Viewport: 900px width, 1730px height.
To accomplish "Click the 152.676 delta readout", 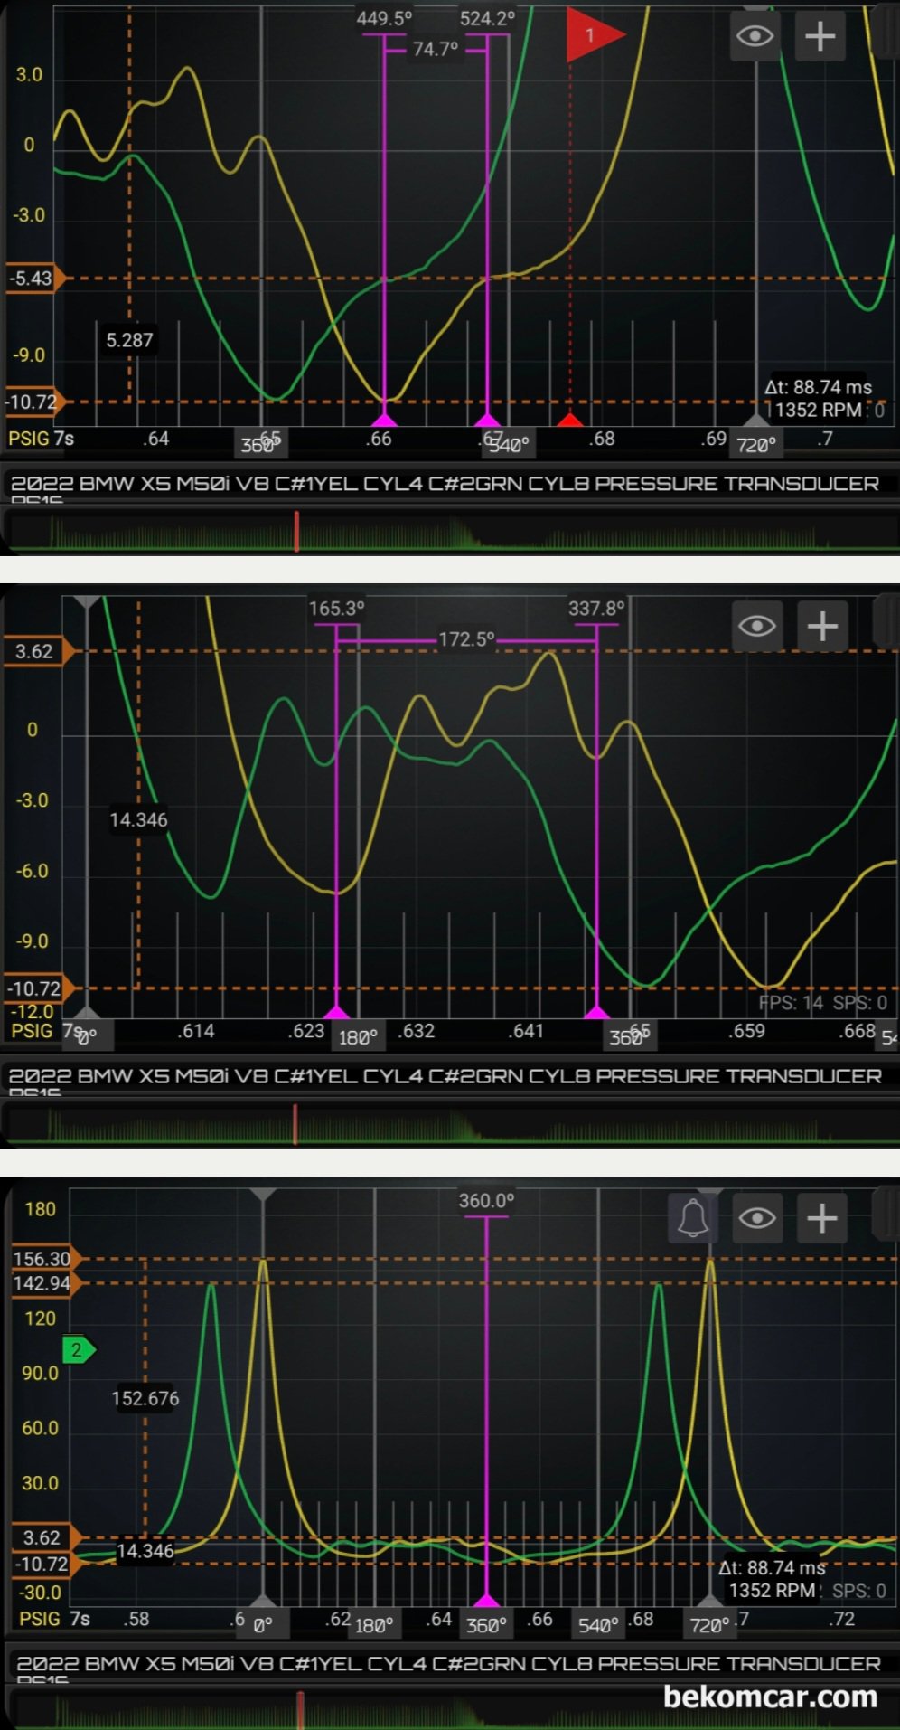I will [x=145, y=1398].
